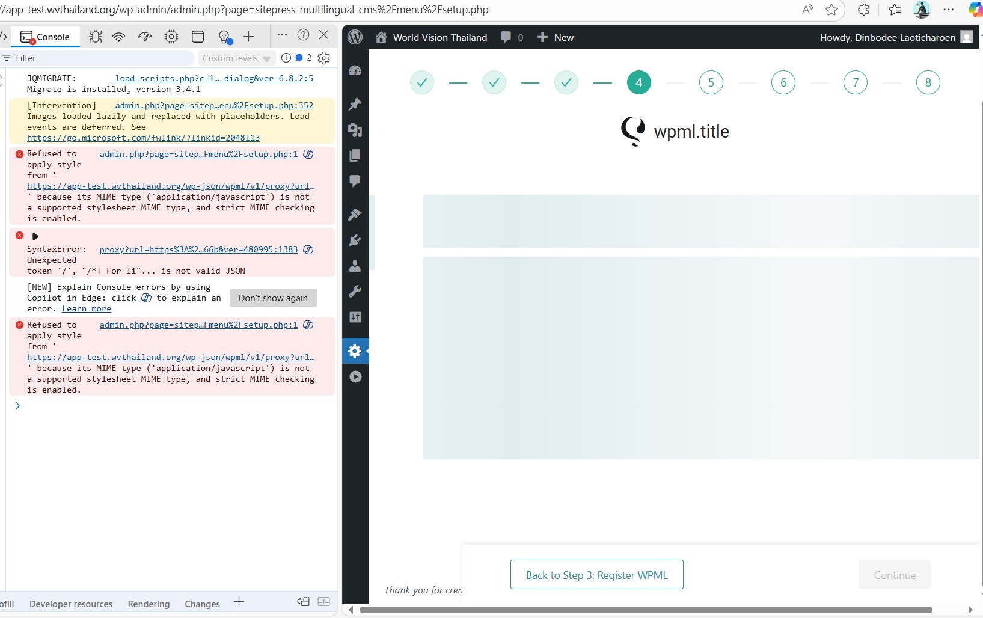Follow the go.microsoft.com fwlink link

[144, 138]
